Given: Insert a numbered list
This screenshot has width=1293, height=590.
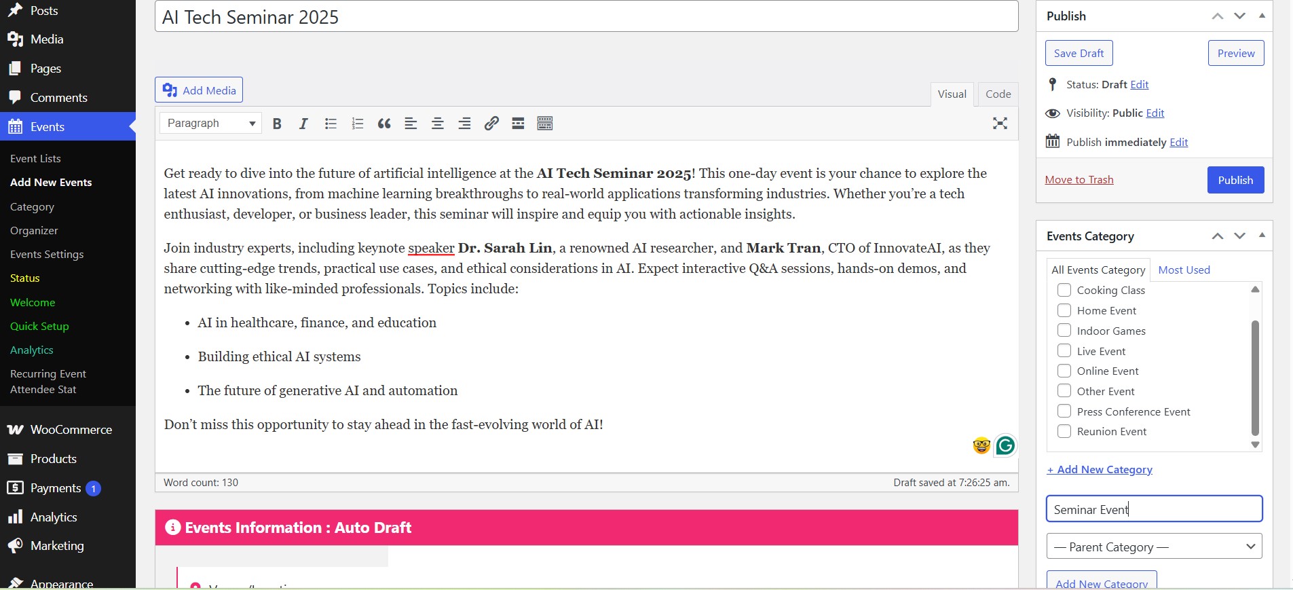Looking at the screenshot, I should 358,124.
